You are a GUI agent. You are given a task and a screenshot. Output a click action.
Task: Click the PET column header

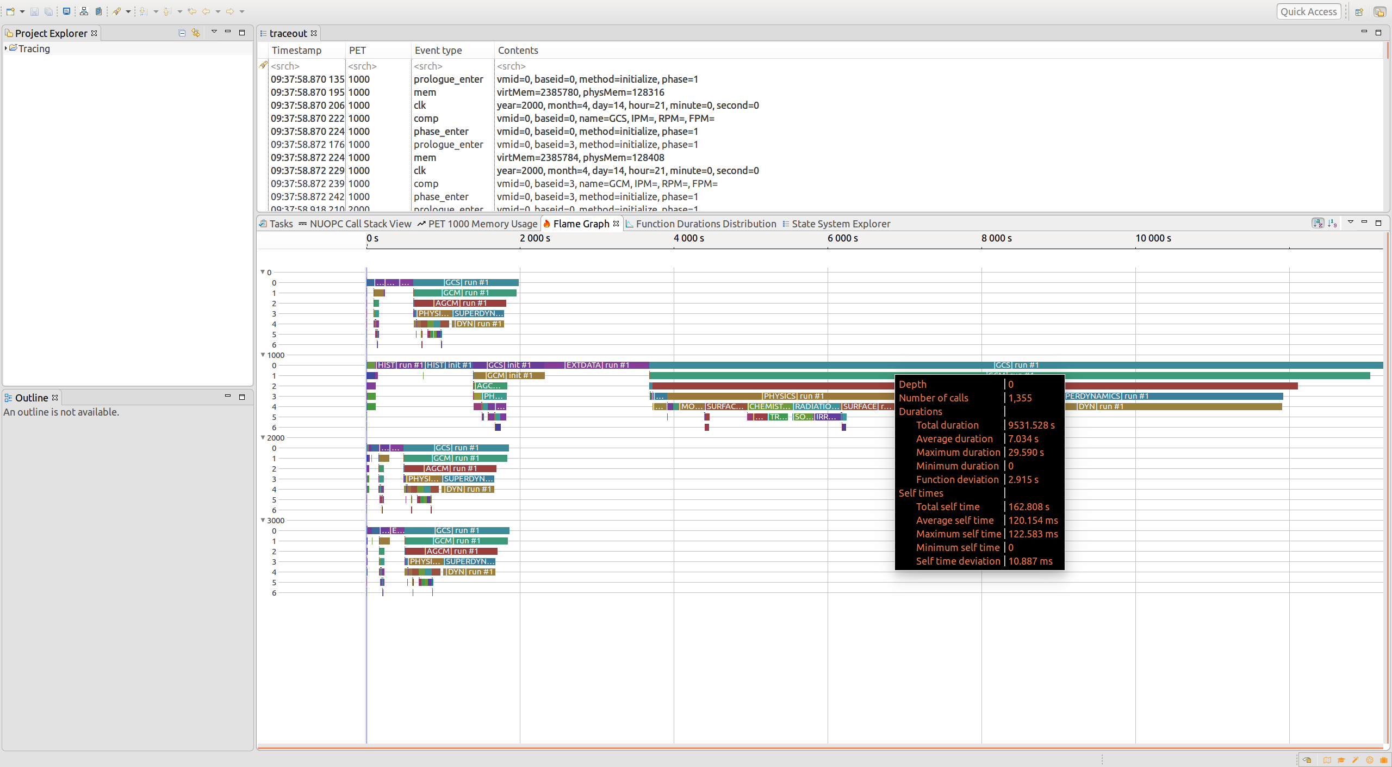pyautogui.click(x=378, y=50)
